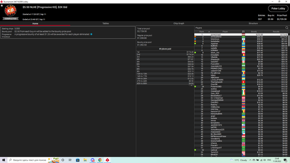
Task: Click the green tag beside black_cris
Action: pos(195,53)
